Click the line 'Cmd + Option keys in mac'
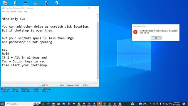Image resolution: width=188 pixels, height=106 pixels. click(x=23, y=61)
